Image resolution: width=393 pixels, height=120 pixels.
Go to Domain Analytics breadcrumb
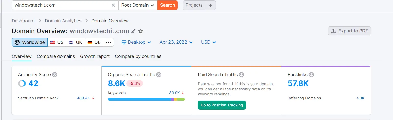pyautogui.click(x=63, y=21)
